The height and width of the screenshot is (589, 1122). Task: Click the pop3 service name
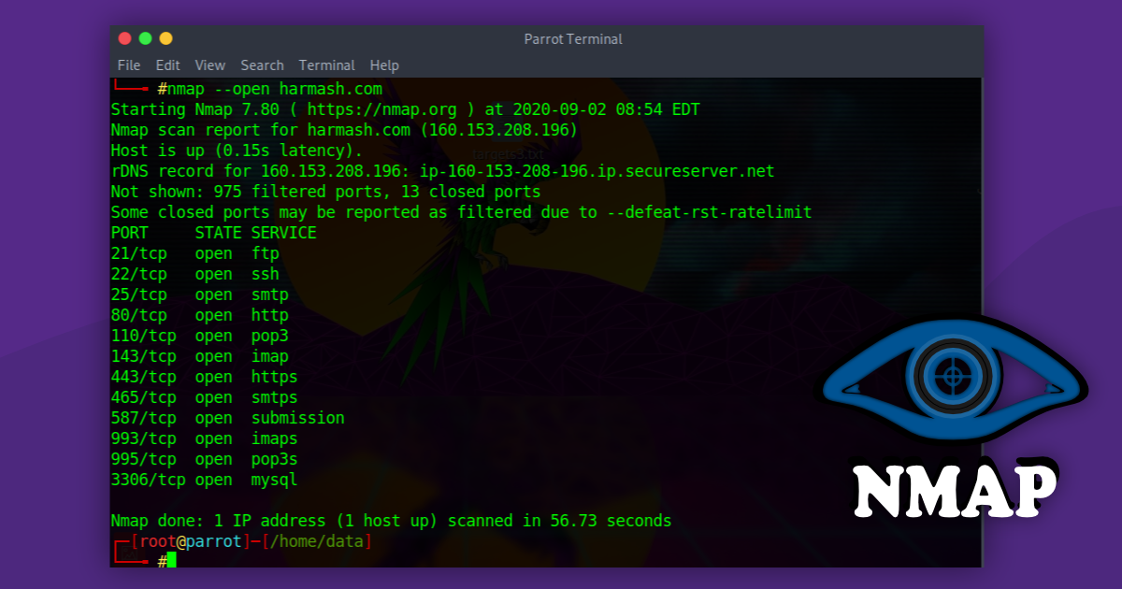point(270,336)
